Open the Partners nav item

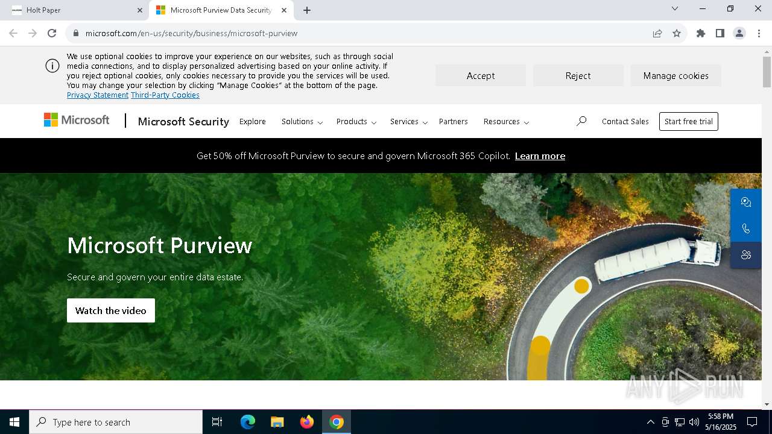click(x=454, y=121)
